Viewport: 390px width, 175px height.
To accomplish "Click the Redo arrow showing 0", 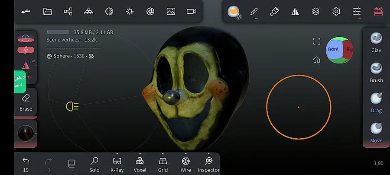I will click(49, 165).
